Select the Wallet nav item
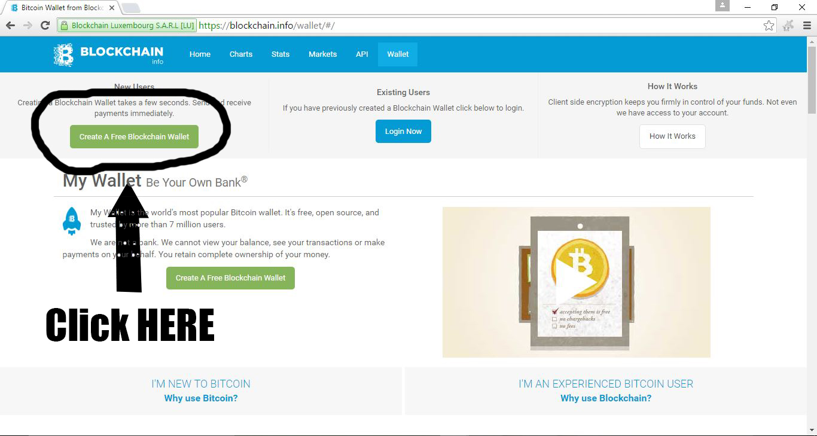This screenshot has height=436, width=817. 398,54
